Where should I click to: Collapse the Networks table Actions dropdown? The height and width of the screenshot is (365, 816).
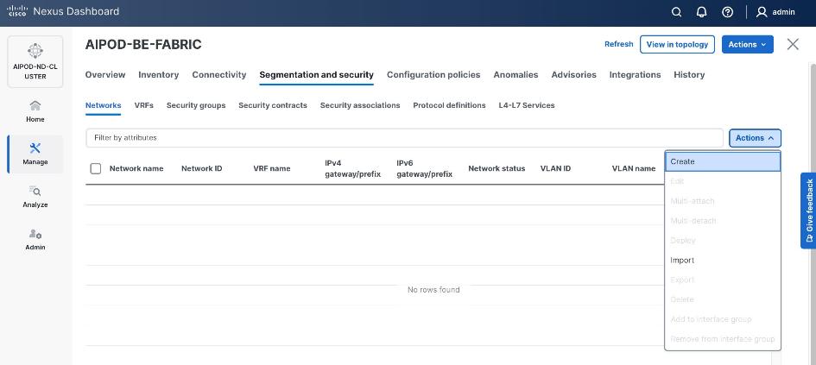[x=755, y=138]
